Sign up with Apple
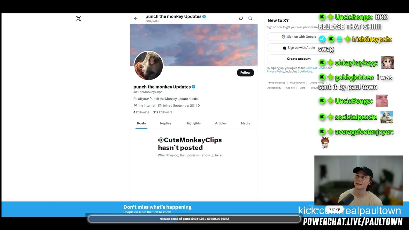 [x=298, y=48]
